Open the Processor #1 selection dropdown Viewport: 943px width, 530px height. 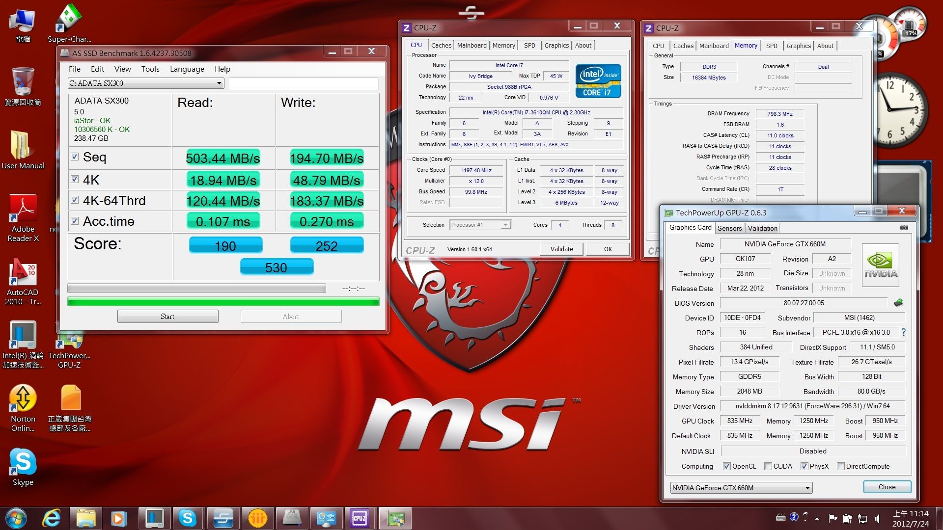coord(480,225)
